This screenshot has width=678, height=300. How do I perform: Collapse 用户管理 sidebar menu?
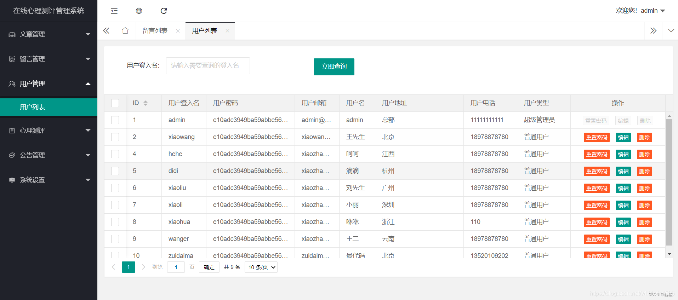coord(49,84)
